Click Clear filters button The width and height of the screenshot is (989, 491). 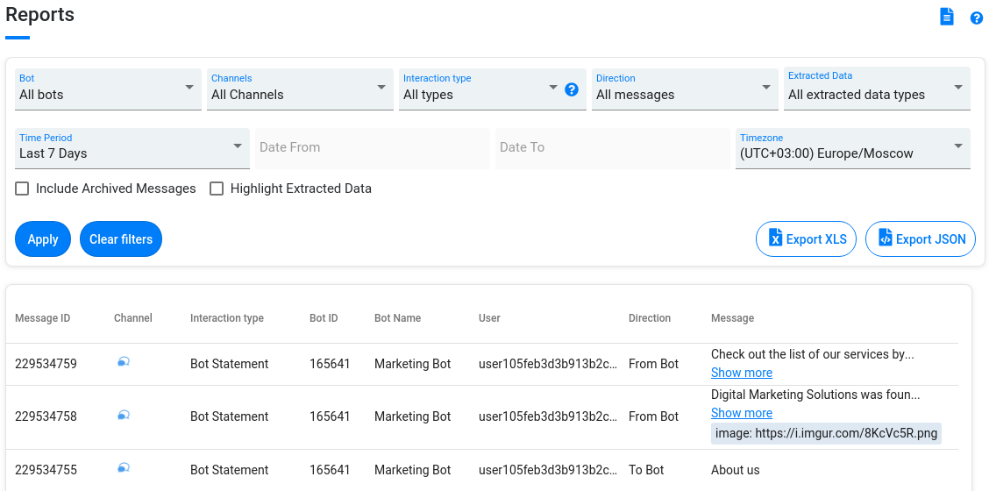click(121, 239)
